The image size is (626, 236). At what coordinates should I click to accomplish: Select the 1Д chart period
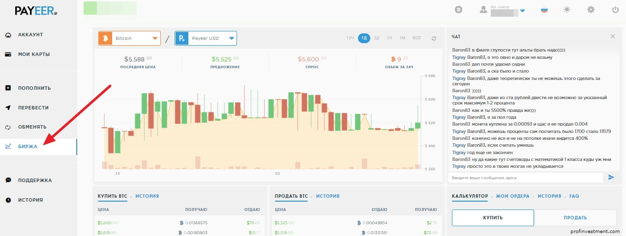[364, 38]
